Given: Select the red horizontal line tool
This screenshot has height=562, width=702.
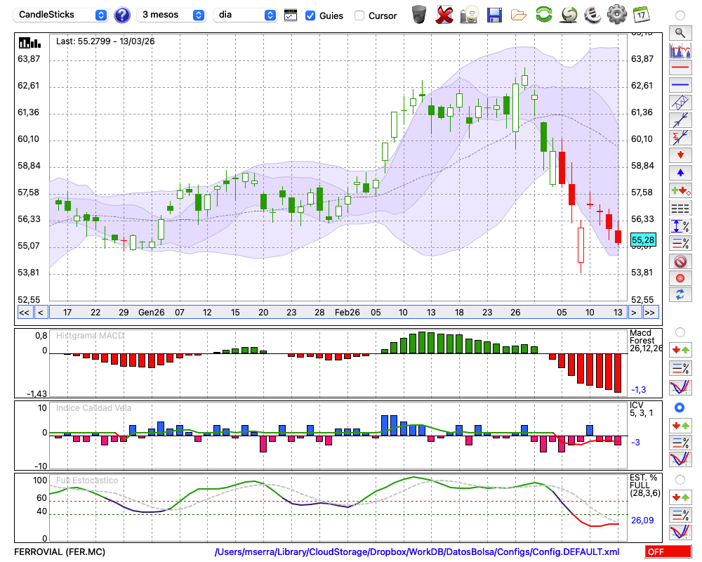Looking at the screenshot, I should [680, 67].
